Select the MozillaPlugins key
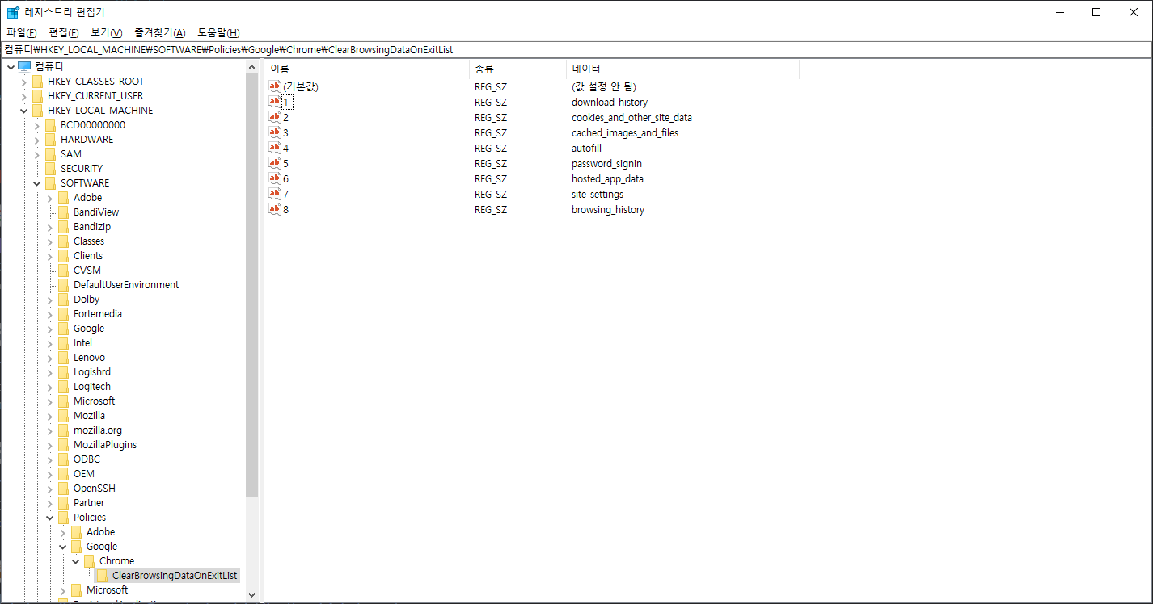This screenshot has width=1153, height=604. (105, 445)
